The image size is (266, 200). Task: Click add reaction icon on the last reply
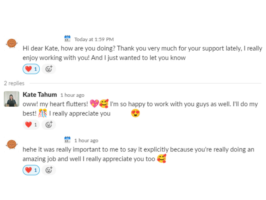click(x=49, y=170)
